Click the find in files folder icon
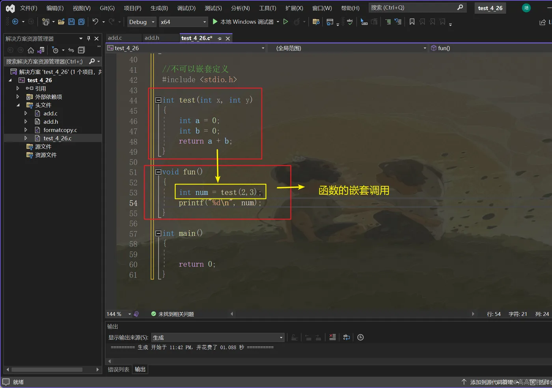 316,22
